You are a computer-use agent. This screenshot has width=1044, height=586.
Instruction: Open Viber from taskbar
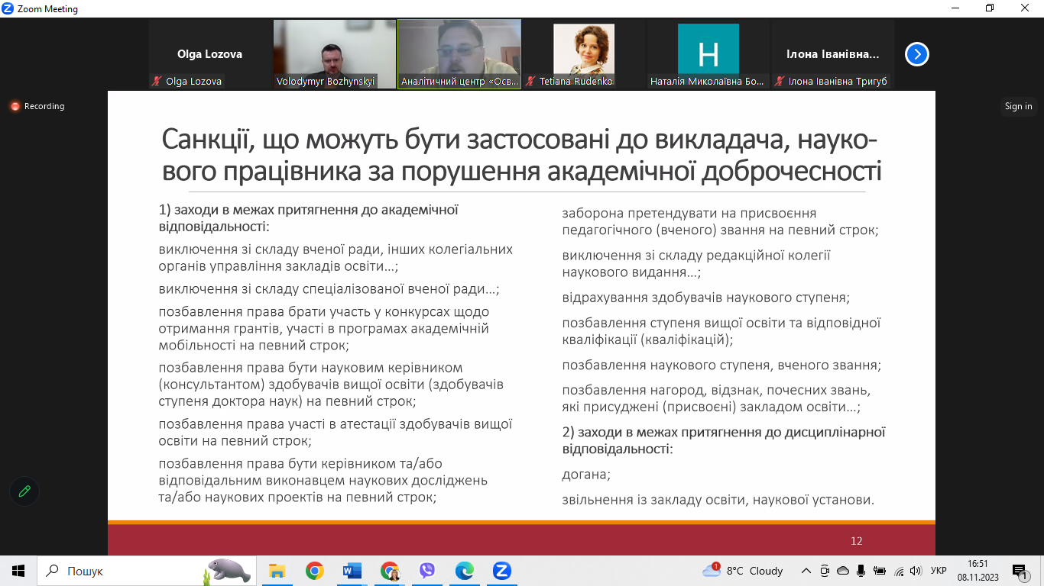point(427,571)
